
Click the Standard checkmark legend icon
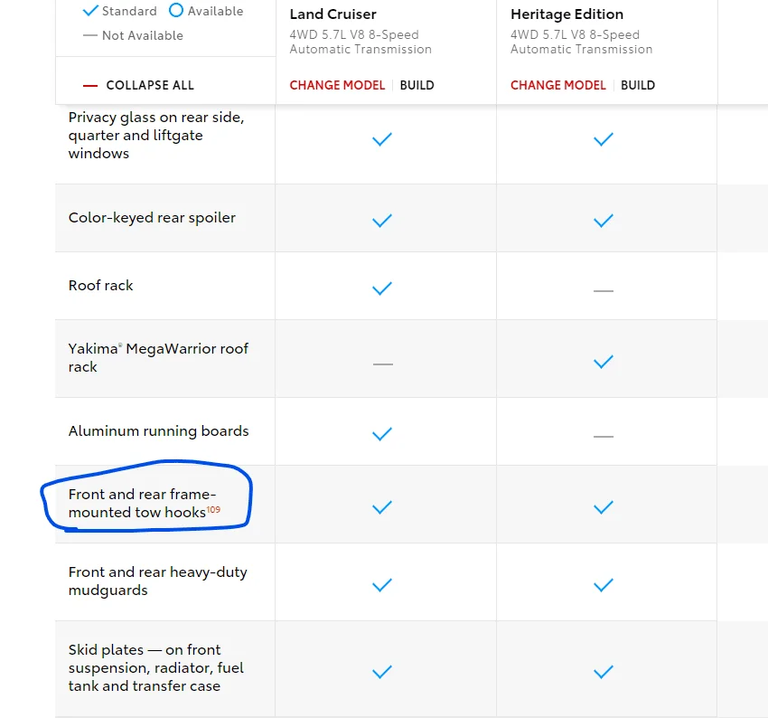tap(90, 11)
